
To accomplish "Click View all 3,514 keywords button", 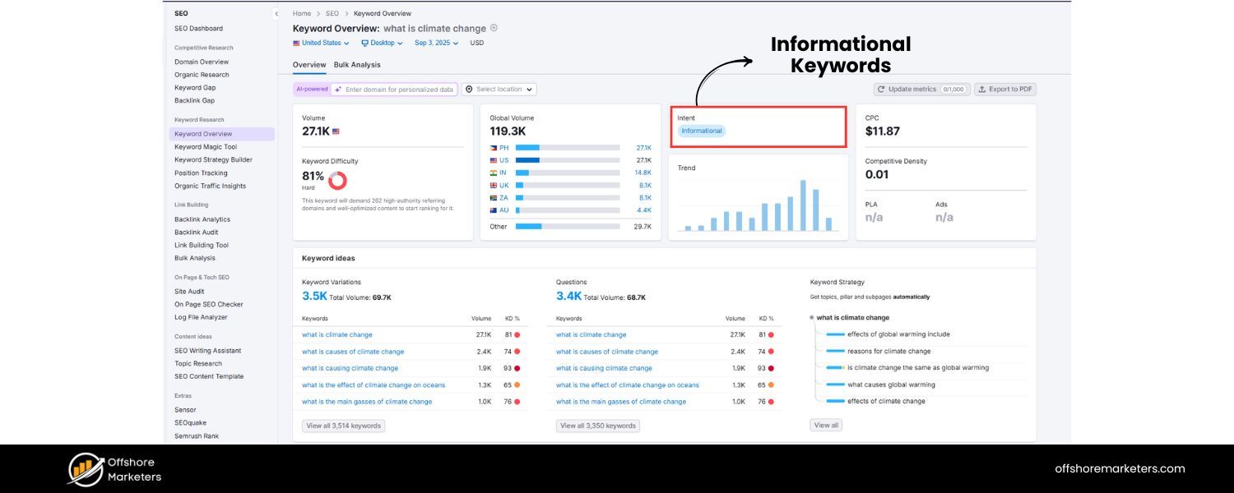I will click(343, 425).
